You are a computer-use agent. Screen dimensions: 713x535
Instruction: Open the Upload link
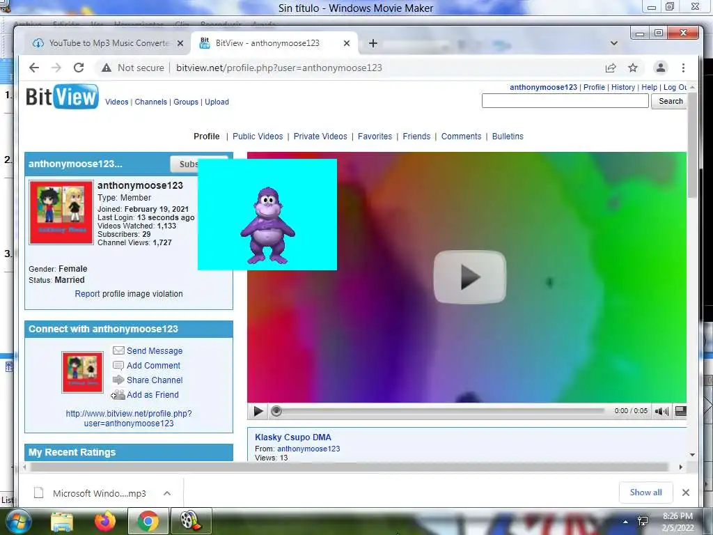pos(217,102)
